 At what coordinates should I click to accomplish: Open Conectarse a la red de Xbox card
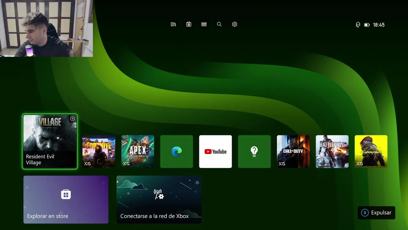click(159, 200)
